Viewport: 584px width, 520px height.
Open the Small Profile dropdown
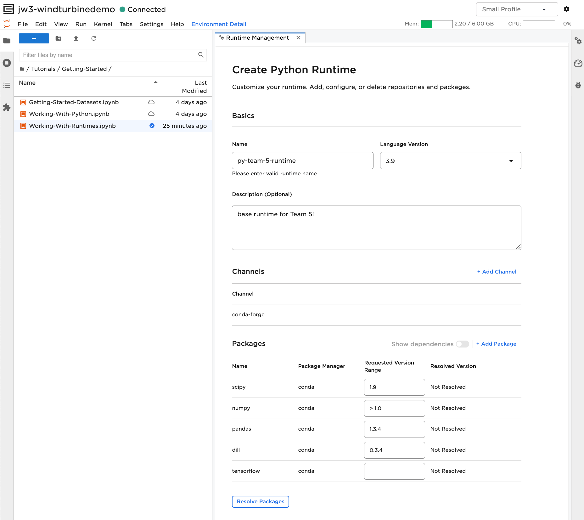pos(517,9)
